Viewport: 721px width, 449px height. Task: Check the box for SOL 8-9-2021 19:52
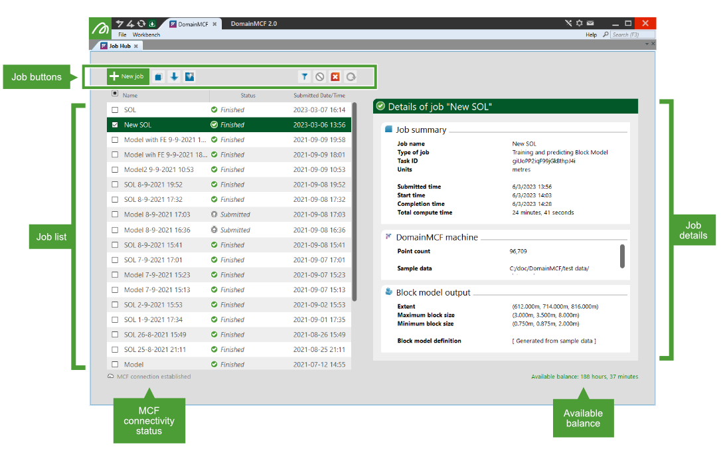point(115,185)
